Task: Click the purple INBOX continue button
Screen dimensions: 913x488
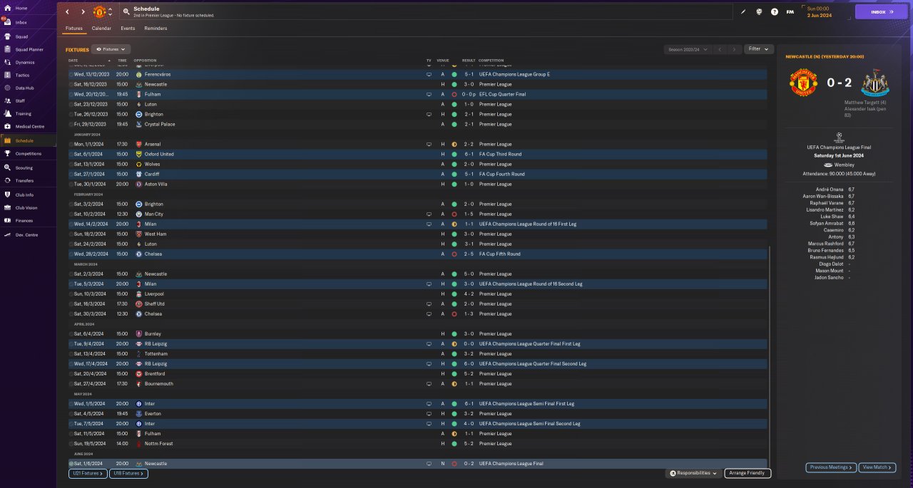Action: tap(882, 11)
